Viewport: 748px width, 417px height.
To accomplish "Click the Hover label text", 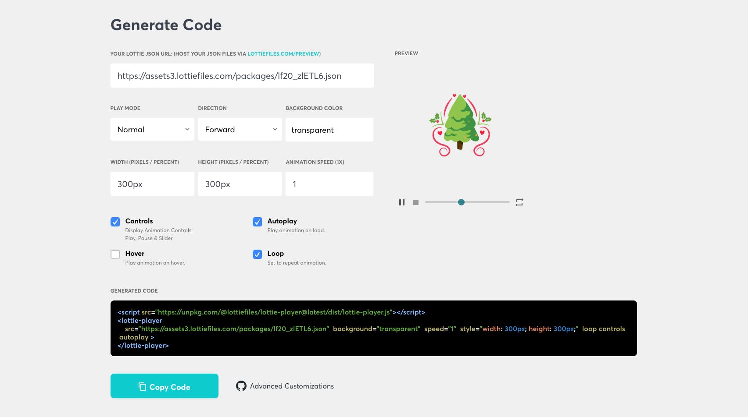I will (x=135, y=254).
